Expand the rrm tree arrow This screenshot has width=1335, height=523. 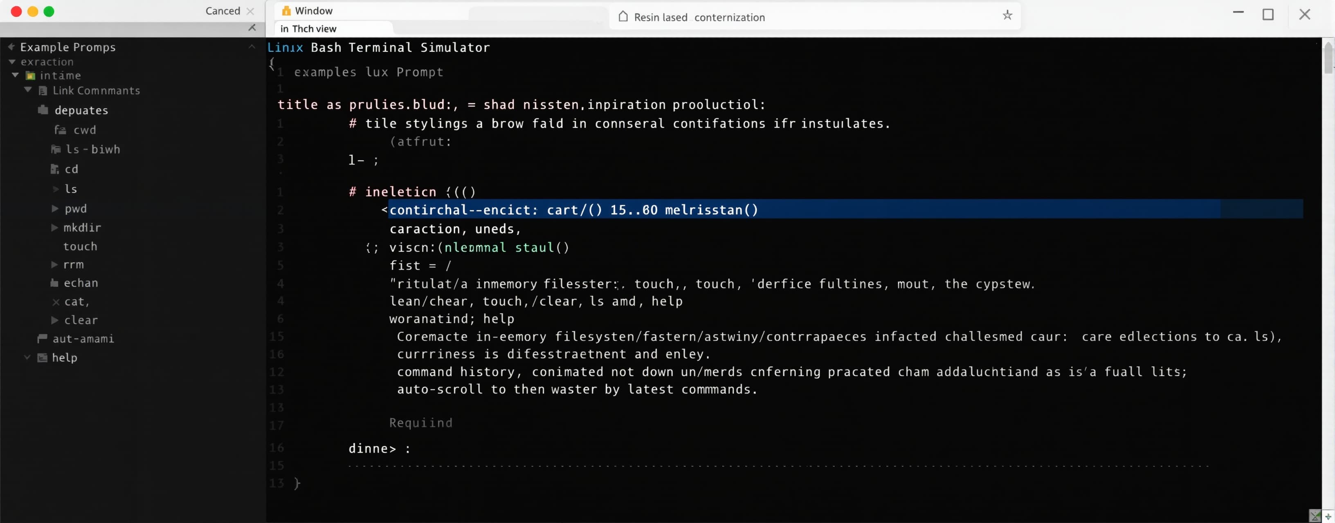pos(54,265)
